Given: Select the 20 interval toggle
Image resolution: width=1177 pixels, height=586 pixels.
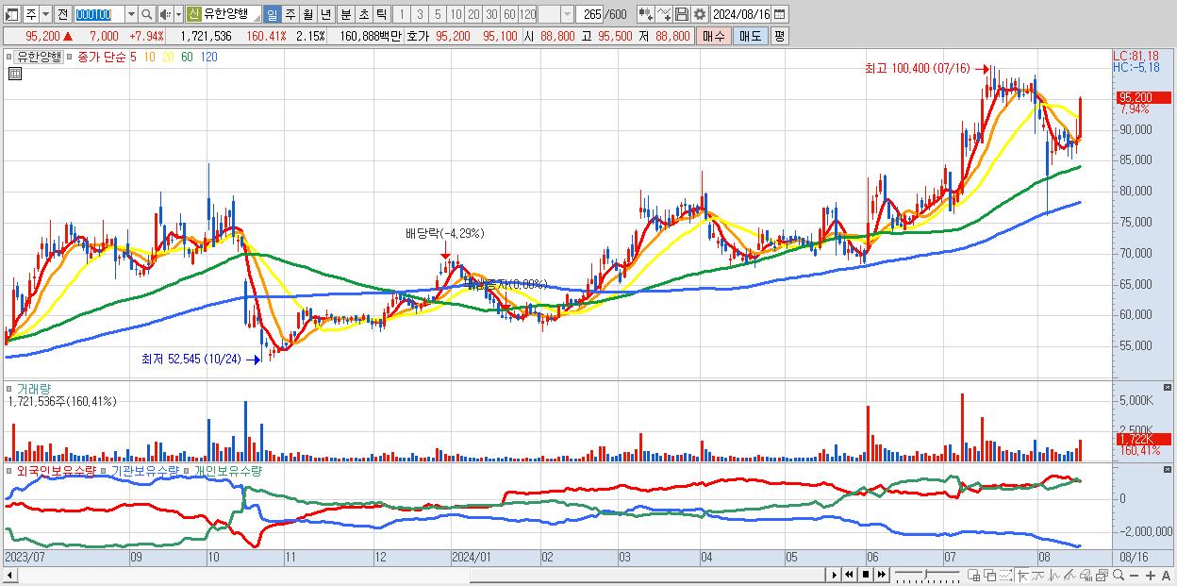Looking at the screenshot, I should (x=473, y=14).
